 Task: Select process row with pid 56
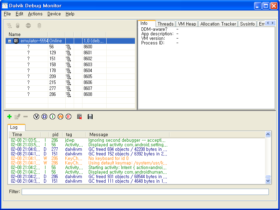tap(70, 47)
